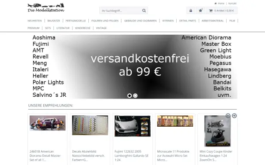Open the Vintage menu
265x165 pixels.
click(x=101, y=28)
